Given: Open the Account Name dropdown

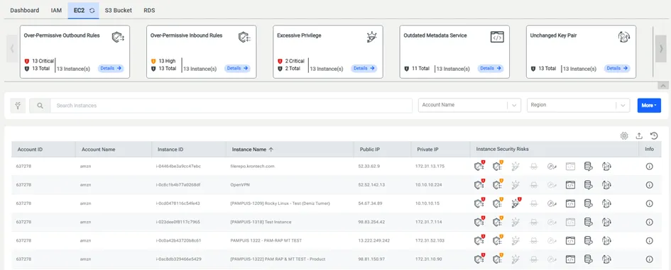Looking at the screenshot, I should coord(469,105).
